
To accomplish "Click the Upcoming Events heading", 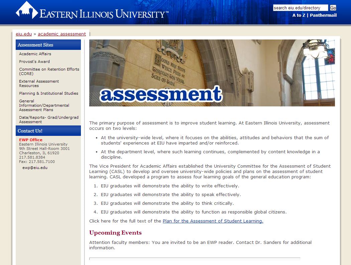I will pyautogui.click(x=116, y=233).
